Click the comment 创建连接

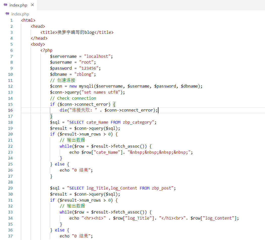tap(63, 80)
